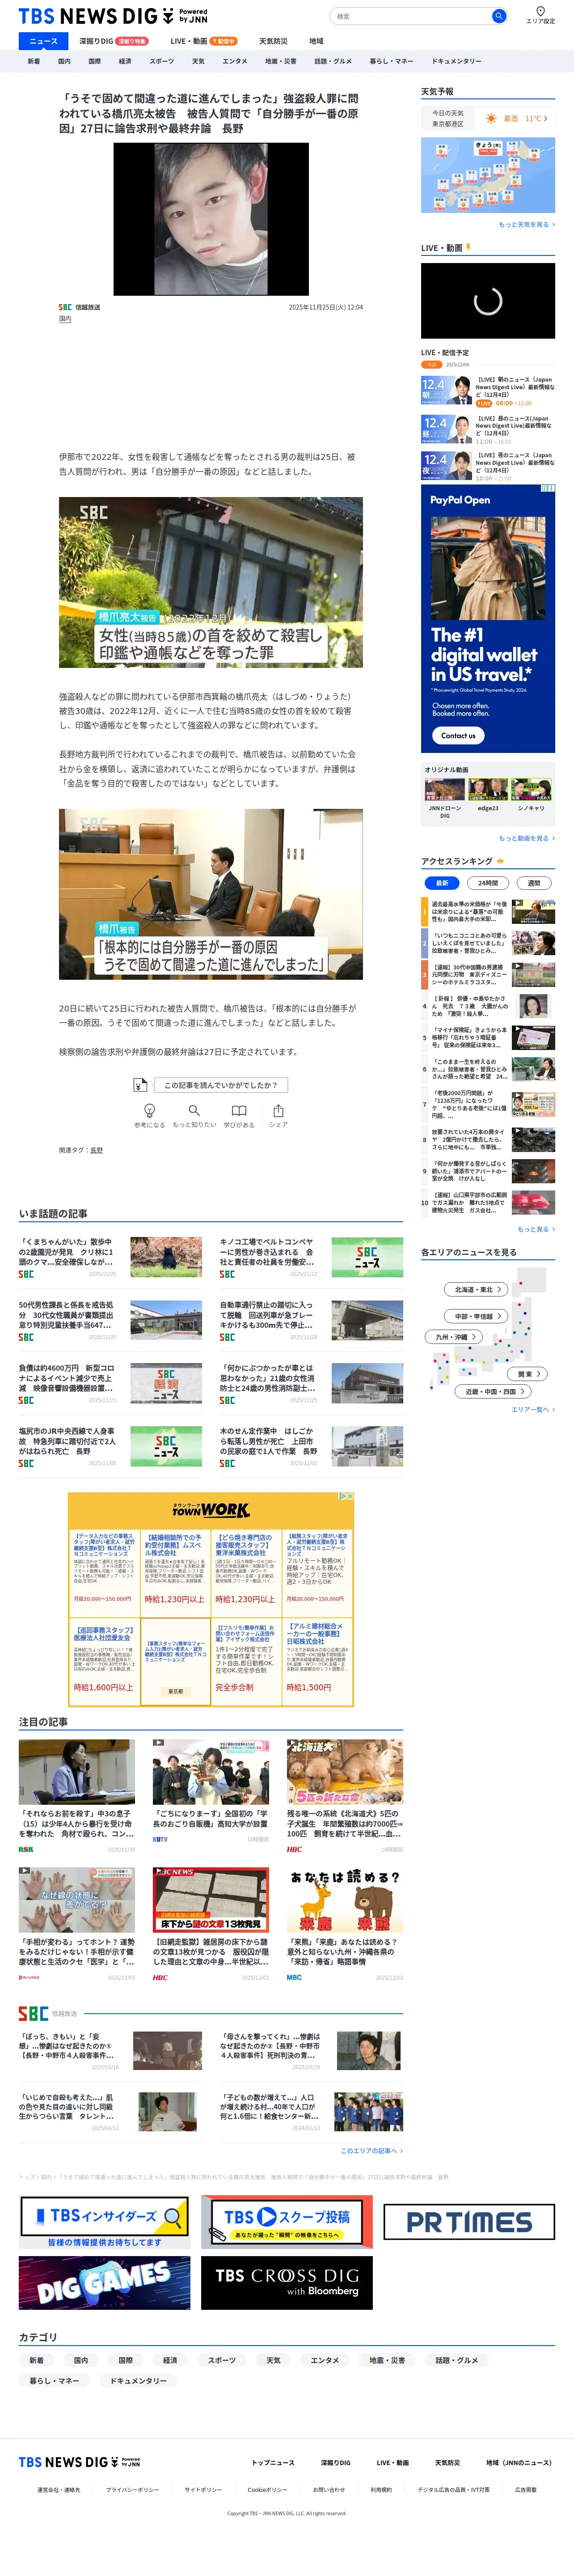Click the 地震・災害 category pill at bottom

pos(387,2360)
